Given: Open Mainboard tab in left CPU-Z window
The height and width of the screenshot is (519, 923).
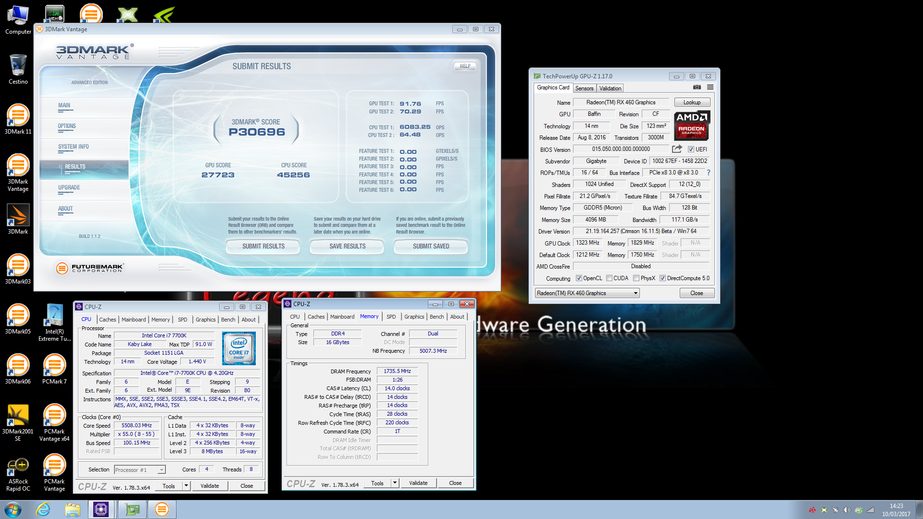Looking at the screenshot, I should [x=134, y=320].
